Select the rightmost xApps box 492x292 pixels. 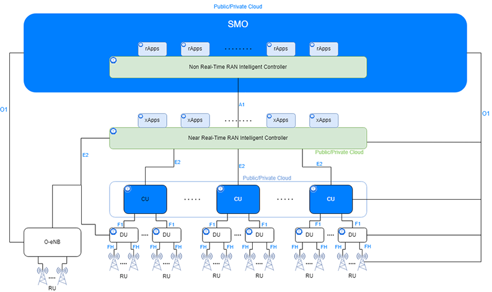point(324,120)
